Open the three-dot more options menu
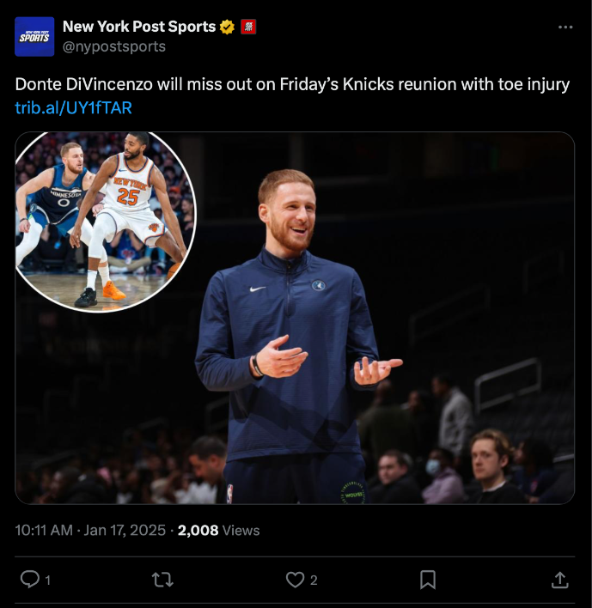The width and height of the screenshot is (592, 608). (565, 27)
